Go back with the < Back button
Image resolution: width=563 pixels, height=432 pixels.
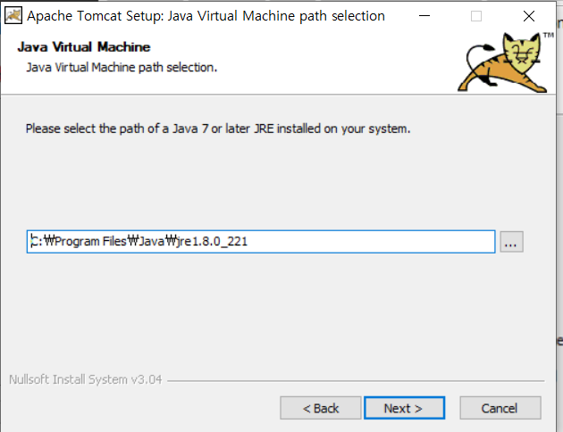pyautogui.click(x=321, y=408)
